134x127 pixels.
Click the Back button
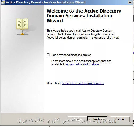(77, 119)
